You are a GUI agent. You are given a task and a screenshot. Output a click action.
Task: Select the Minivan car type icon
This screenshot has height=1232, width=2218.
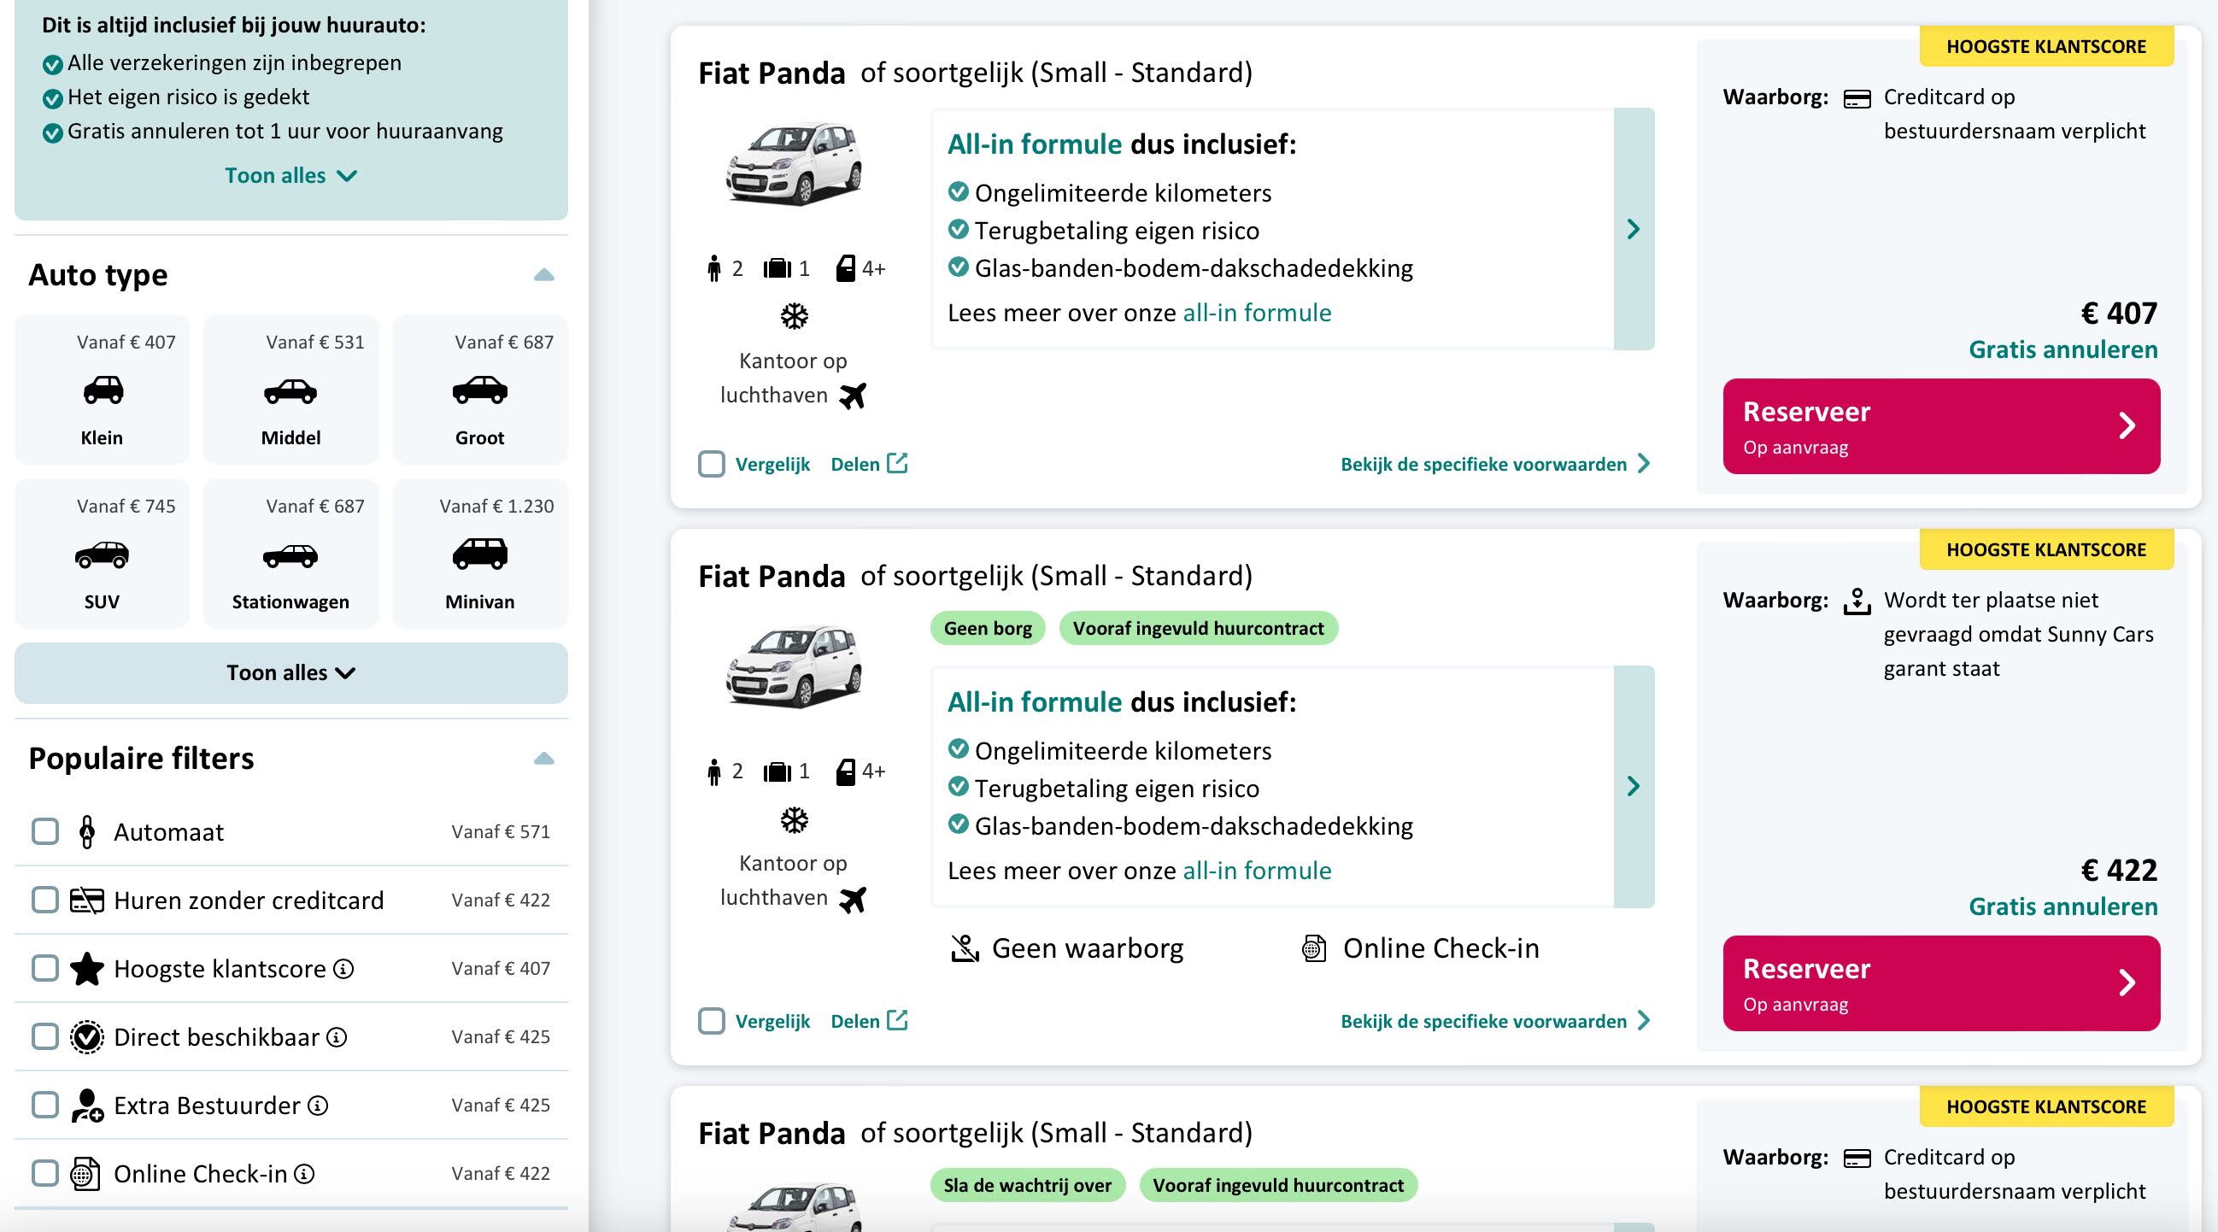[x=479, y=554]
